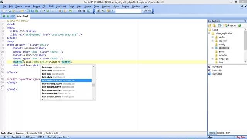Select users.php in the file list
This screenshot has height=139, width=247.
(x=217, y=74)
